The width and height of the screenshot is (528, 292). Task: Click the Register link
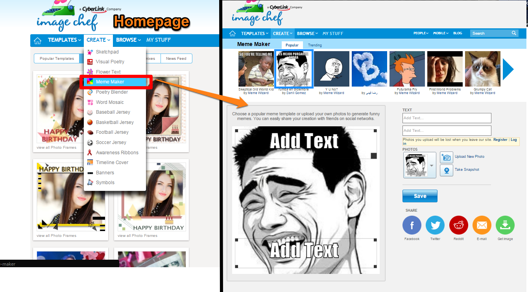500,140
